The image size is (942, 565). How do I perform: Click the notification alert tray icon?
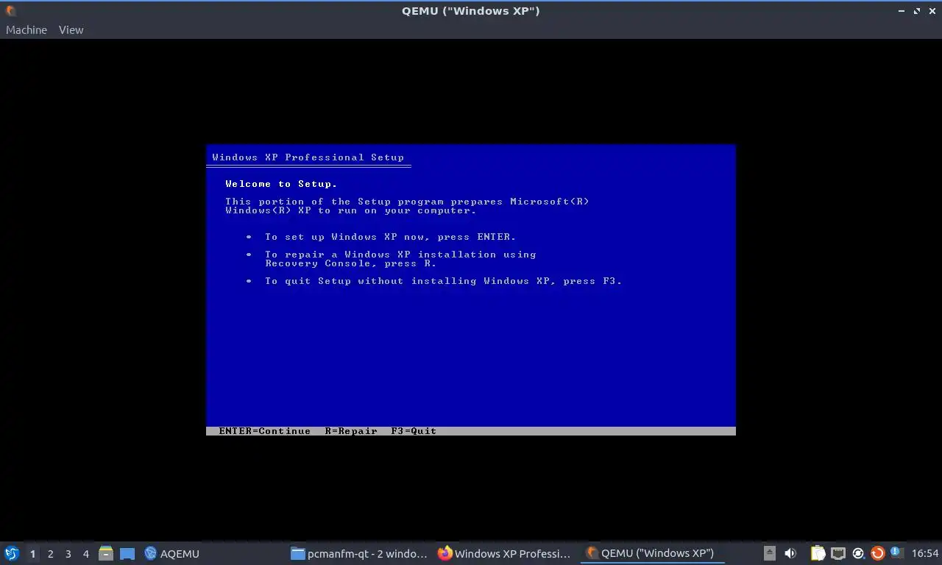[896, 552]
